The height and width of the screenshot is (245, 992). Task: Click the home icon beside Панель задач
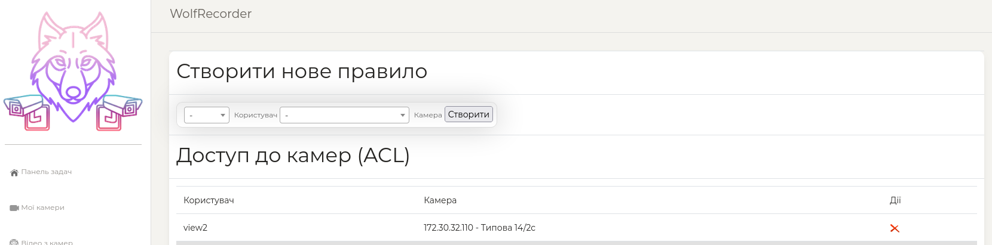[14, 173]
